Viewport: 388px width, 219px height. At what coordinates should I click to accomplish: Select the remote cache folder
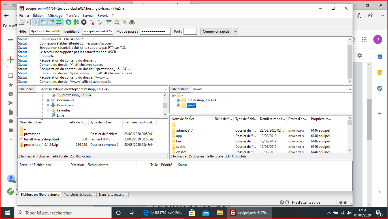pyautogui.click(x=180, y=147)
